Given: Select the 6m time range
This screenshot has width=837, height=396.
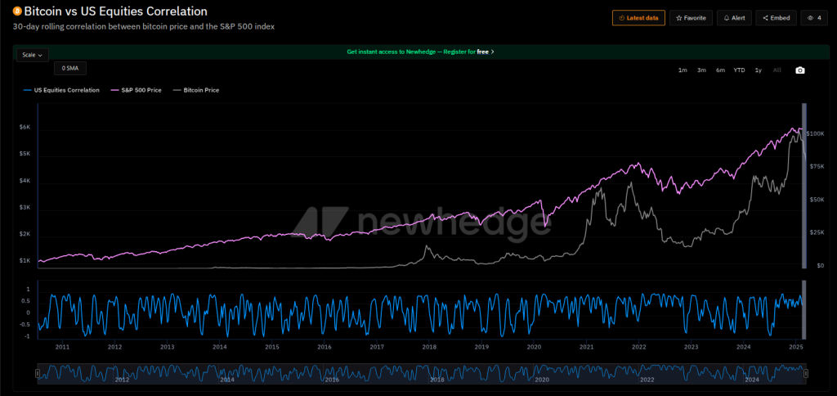Looking at the screenshot, I should (x=720, y=70).
